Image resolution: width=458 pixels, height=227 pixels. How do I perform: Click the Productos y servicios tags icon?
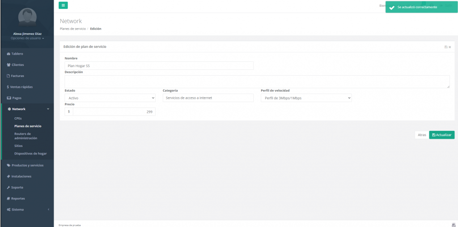(8, 165)
